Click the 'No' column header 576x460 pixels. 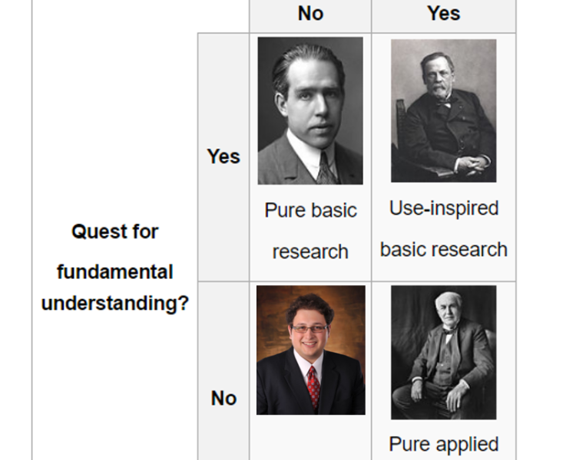pos(310,13)
